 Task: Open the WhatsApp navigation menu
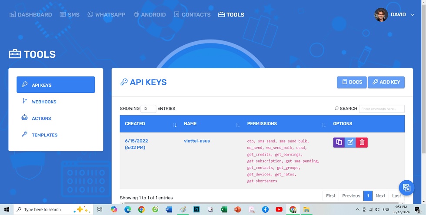(106, 15)
